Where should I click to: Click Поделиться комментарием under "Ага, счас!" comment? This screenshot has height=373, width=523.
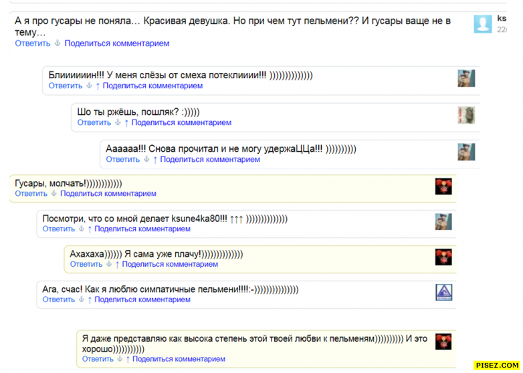pos(142,300)
